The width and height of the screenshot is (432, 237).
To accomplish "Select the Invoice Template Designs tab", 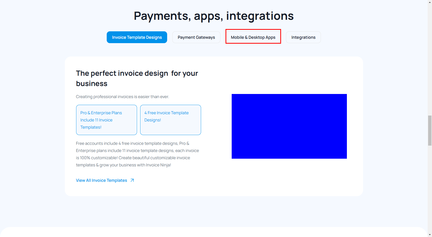I will (137, 37).
